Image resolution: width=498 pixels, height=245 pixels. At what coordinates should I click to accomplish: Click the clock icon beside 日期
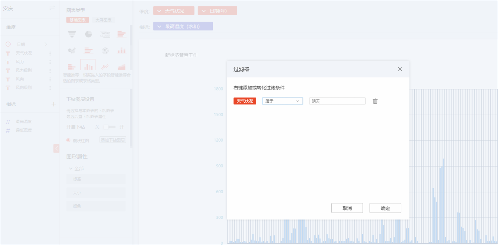pos(8,44)
